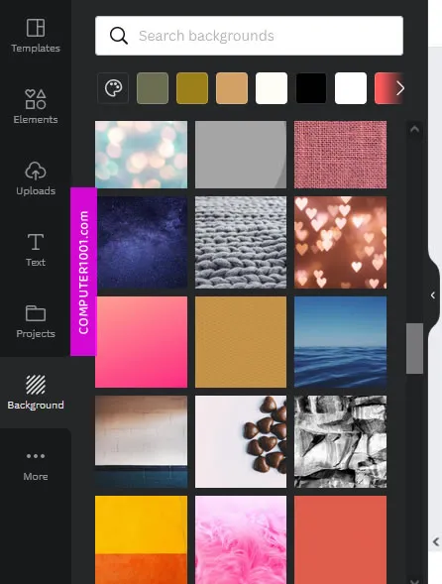The width and height of the screenshot is (442, 584).
Task: Select the blue ocean horizon background
Action: 340,342
